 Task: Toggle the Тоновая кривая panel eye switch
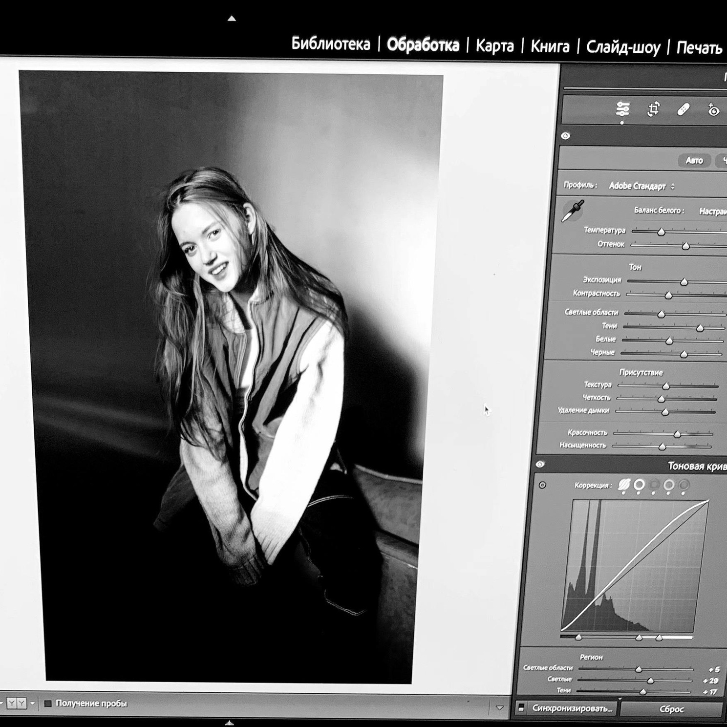(x=540, y=464)
